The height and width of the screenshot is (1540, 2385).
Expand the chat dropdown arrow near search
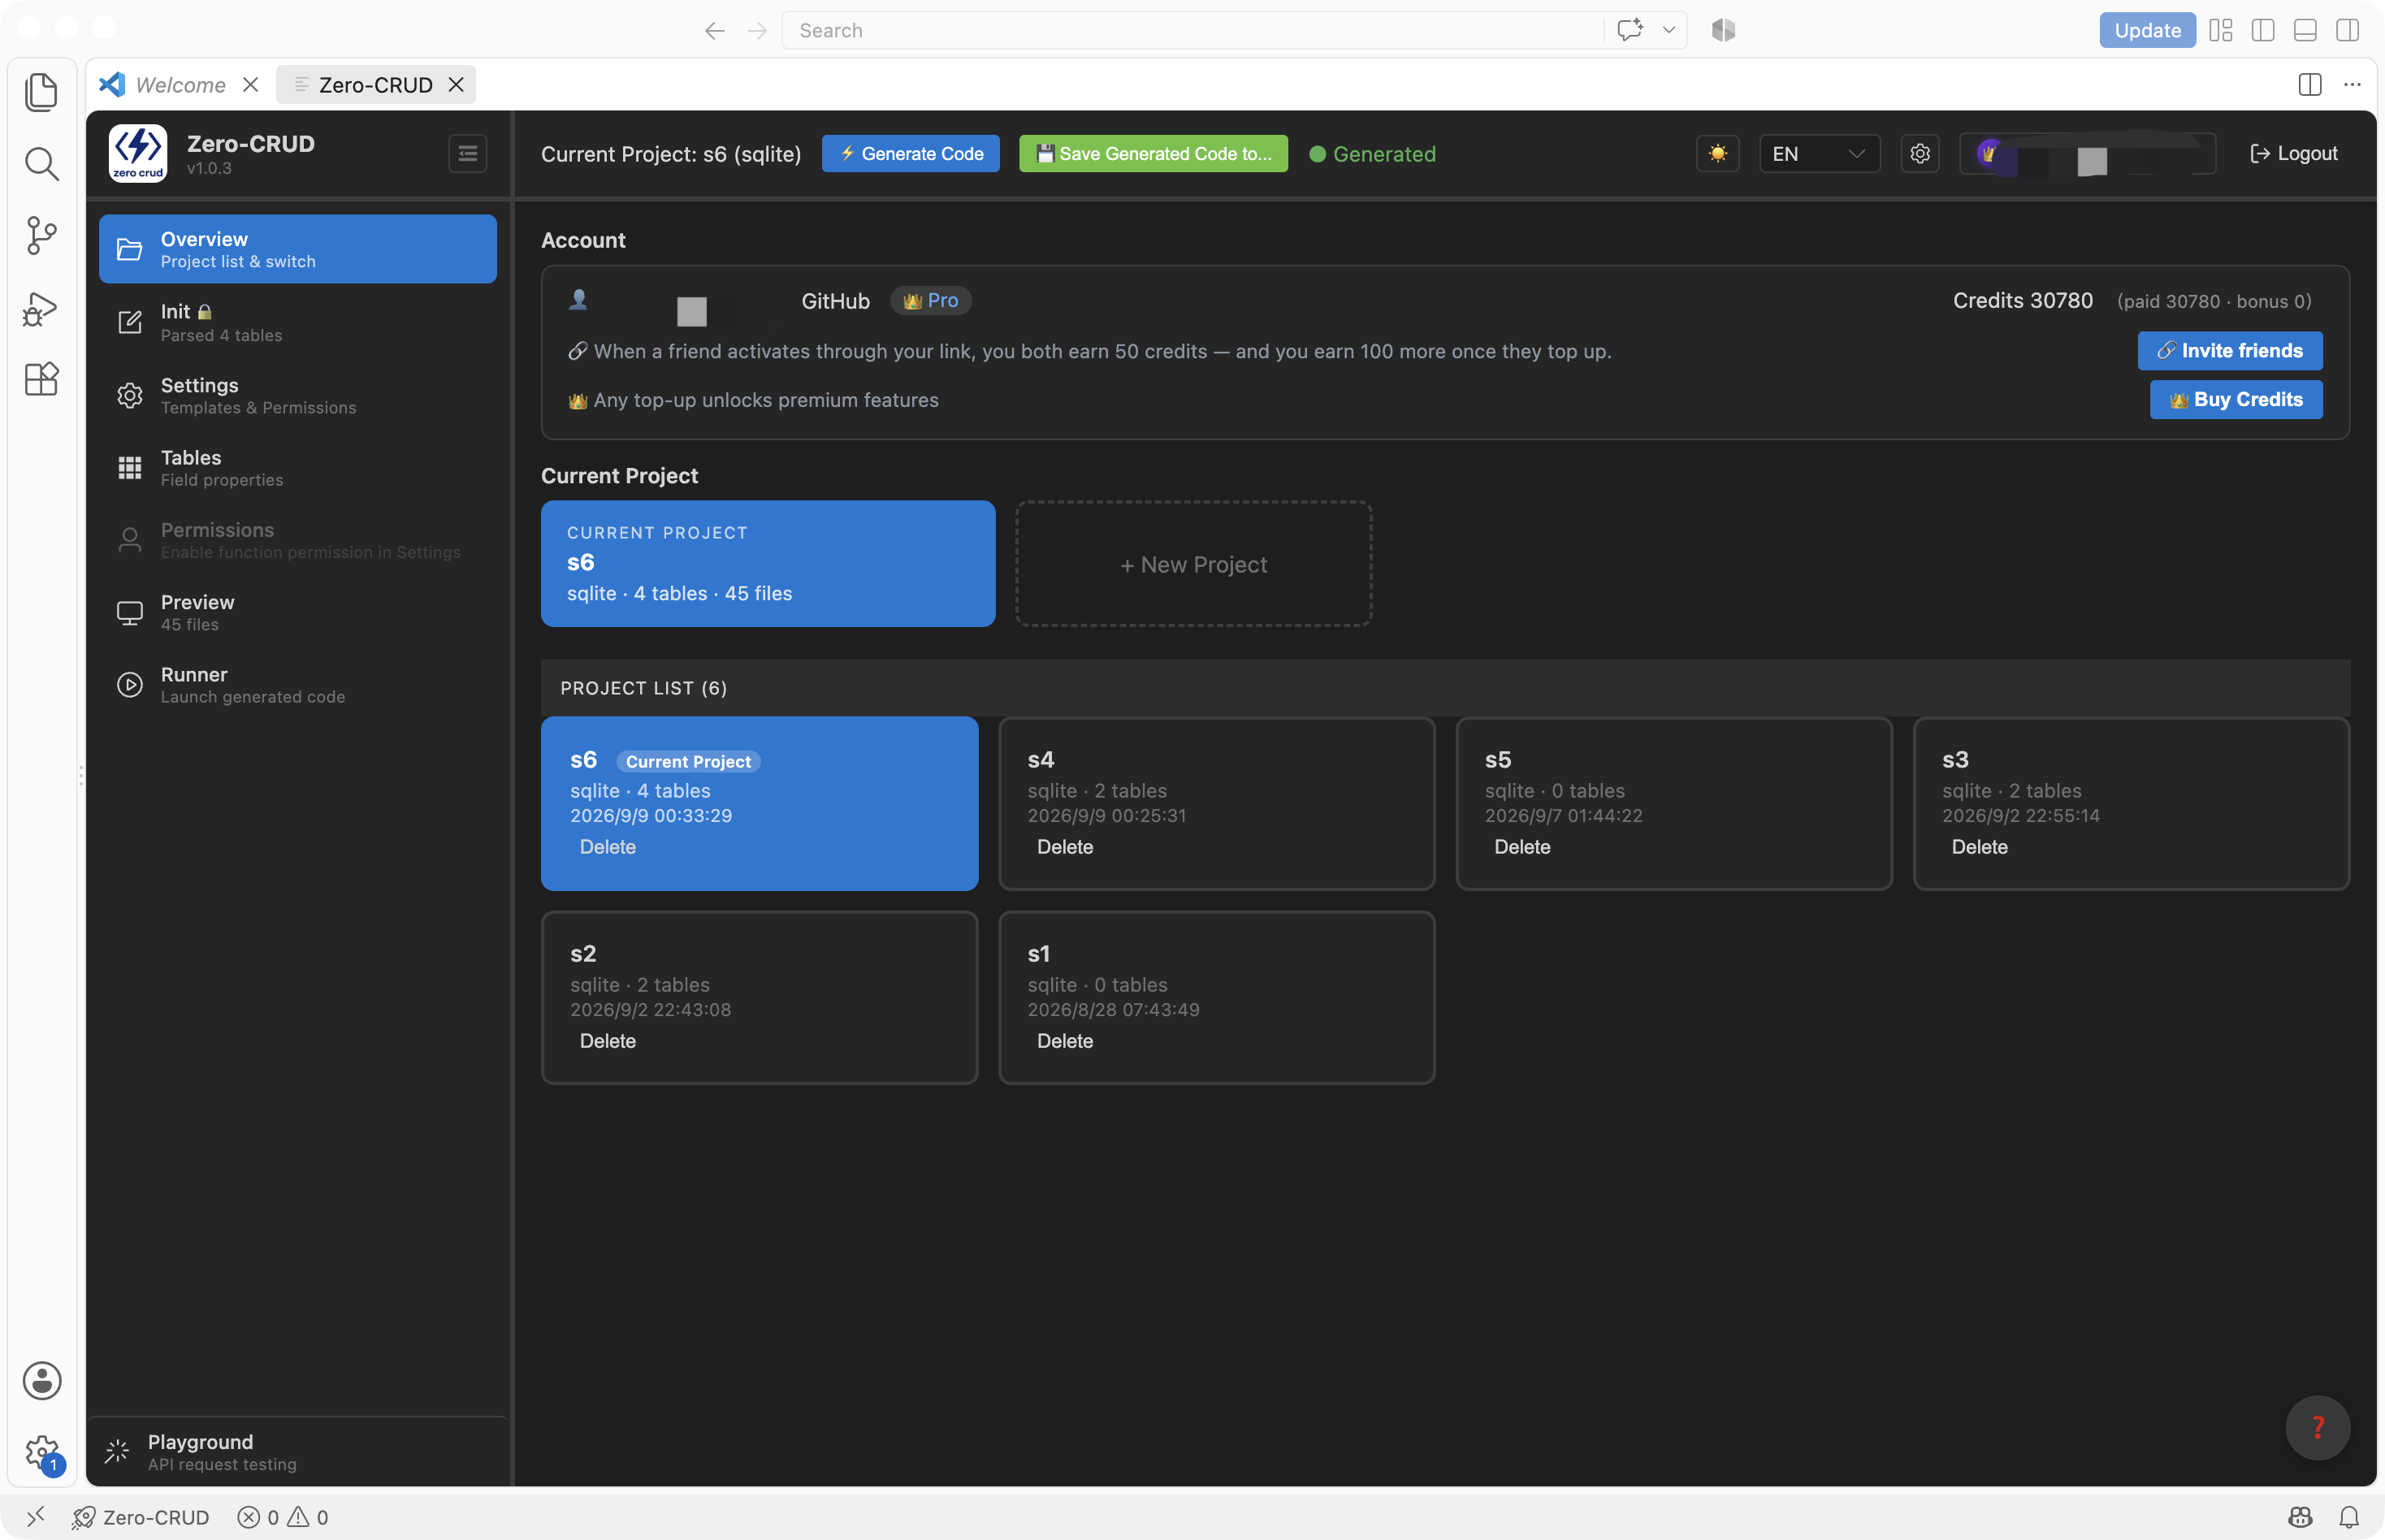click(x=1668, y=30)
